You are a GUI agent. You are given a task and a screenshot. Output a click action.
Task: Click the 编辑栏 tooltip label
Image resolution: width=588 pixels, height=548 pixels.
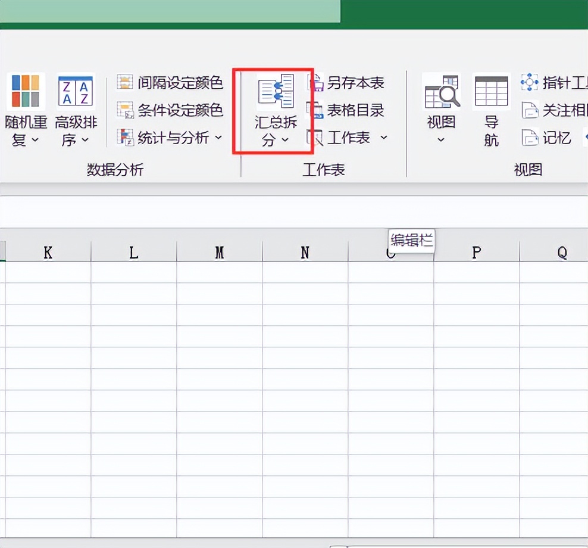tap(411, 241)
